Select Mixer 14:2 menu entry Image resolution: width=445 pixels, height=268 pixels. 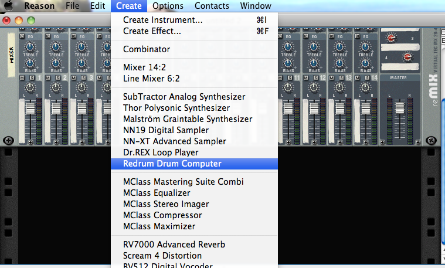pyautogui.click(x=195, y=67)
